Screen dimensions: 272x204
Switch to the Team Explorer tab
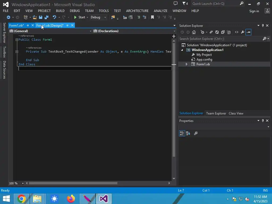coord(216,113)
